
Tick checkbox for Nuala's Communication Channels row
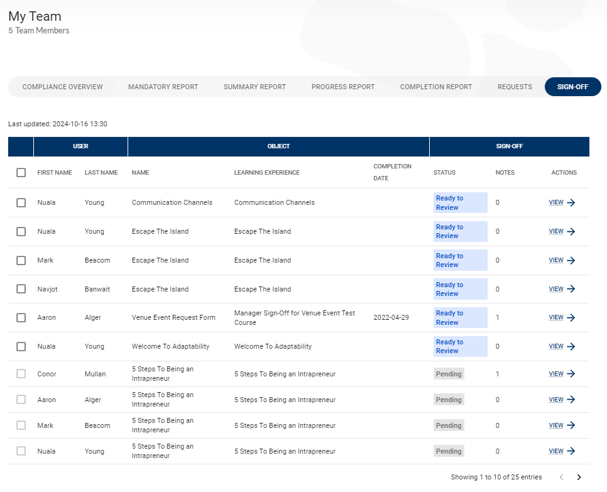(x=21, y=203)
